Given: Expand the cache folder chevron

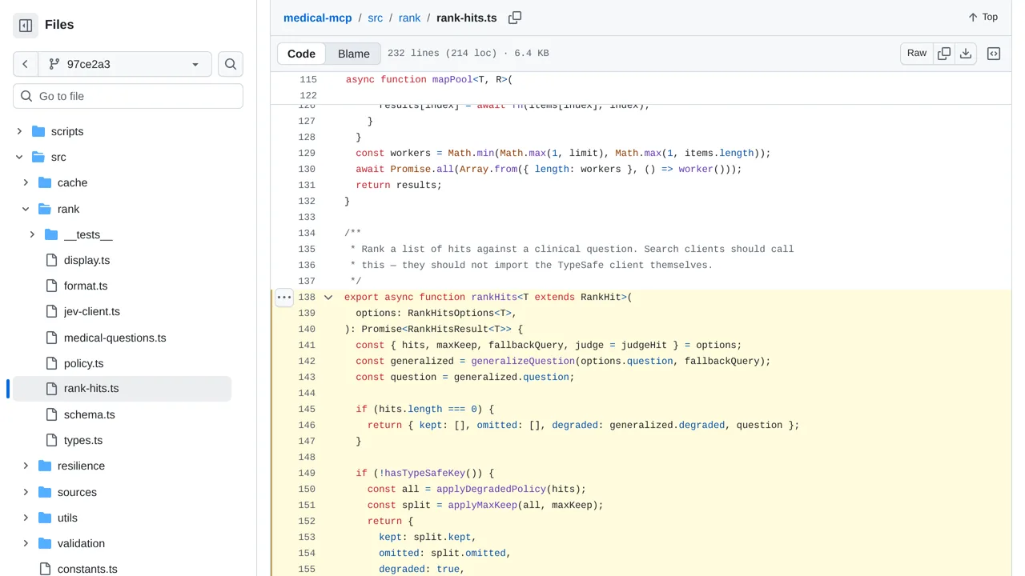Looking at the screenshot, I should tap(26, 182).
